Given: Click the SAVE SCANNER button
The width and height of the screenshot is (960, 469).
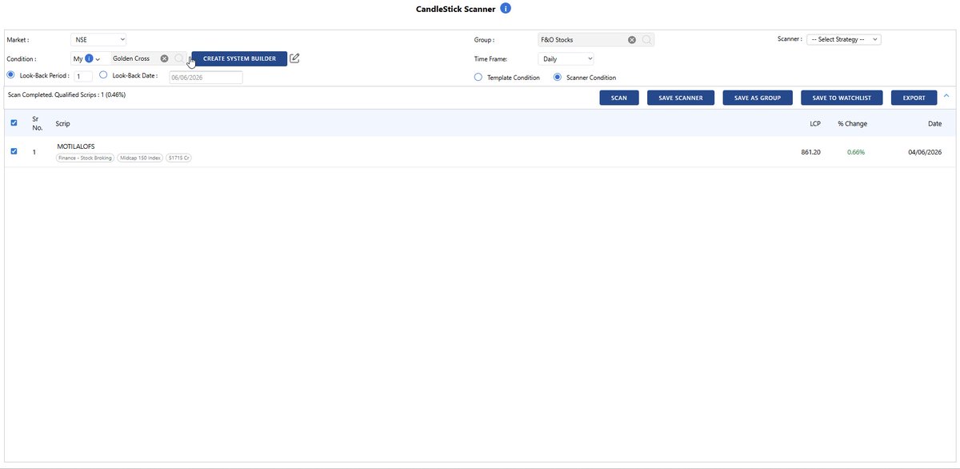Looking at the screenshot, I should (x=681, y=98).
